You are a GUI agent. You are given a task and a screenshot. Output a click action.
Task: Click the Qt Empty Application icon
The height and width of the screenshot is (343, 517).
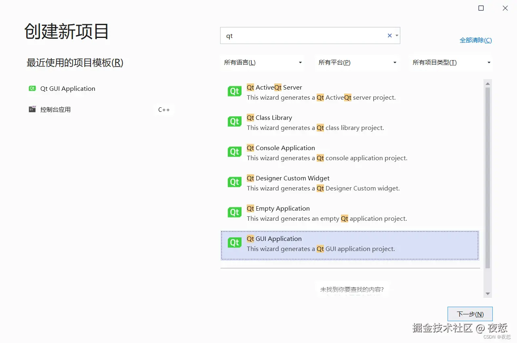pyautogui.click(x=234, y=212)
